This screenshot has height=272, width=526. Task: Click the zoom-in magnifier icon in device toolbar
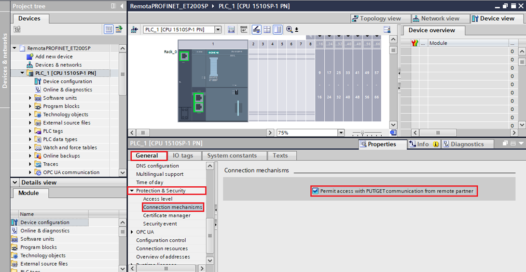290,29
